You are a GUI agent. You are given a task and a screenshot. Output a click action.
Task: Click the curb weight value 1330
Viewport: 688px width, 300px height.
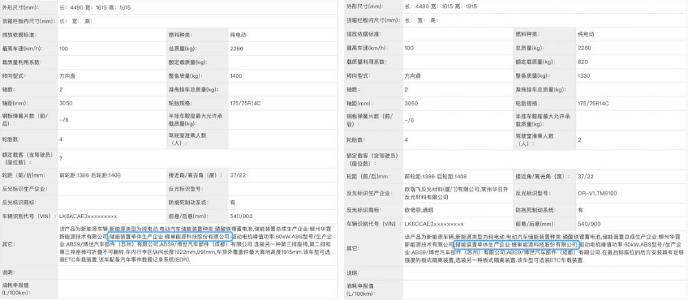[x=584, y=75]
